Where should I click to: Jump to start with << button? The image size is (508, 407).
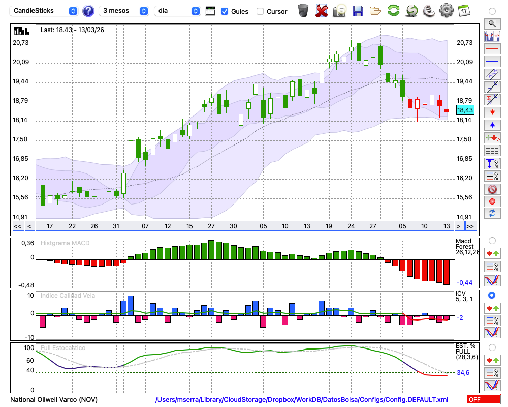coord(17,226)
